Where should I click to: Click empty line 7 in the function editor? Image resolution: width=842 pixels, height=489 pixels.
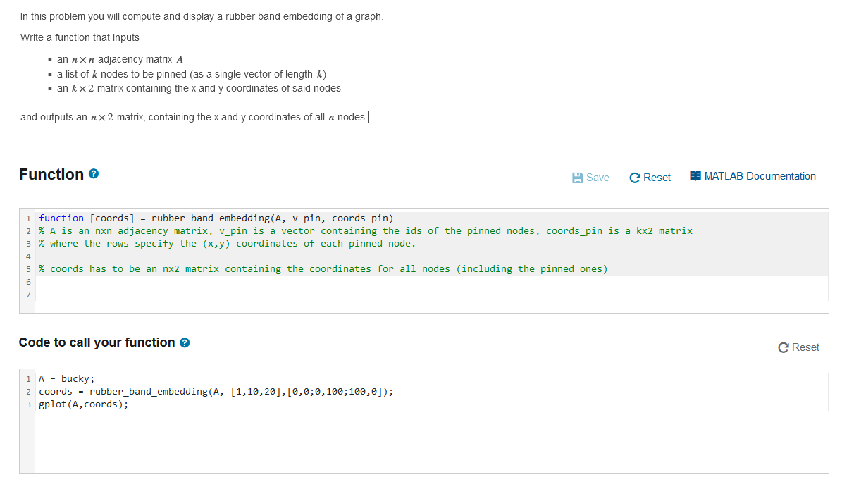tap(141, 295)
